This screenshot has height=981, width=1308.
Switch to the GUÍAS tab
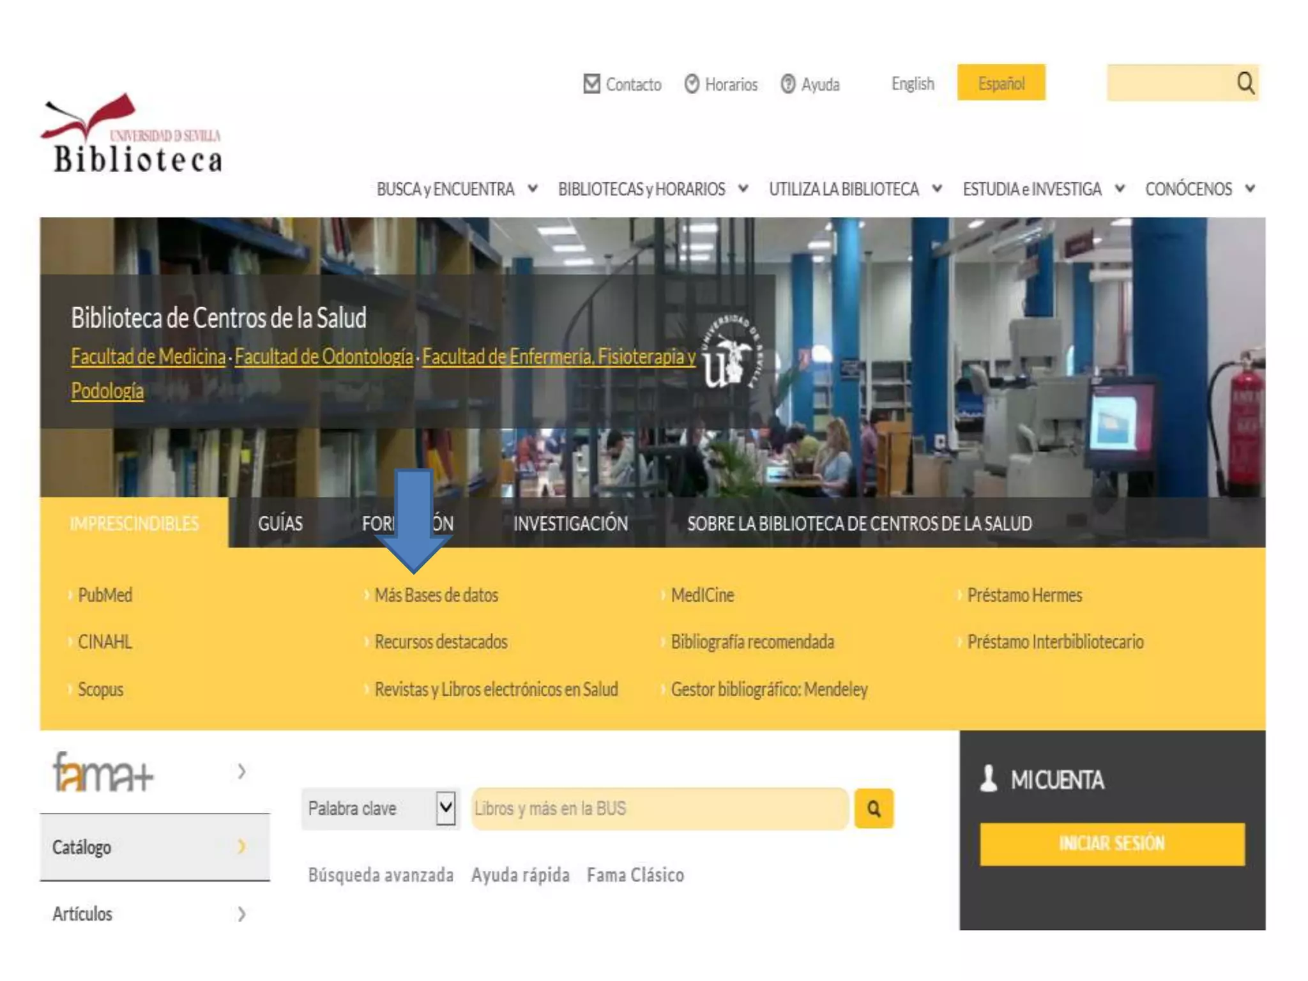coord(280,523)
